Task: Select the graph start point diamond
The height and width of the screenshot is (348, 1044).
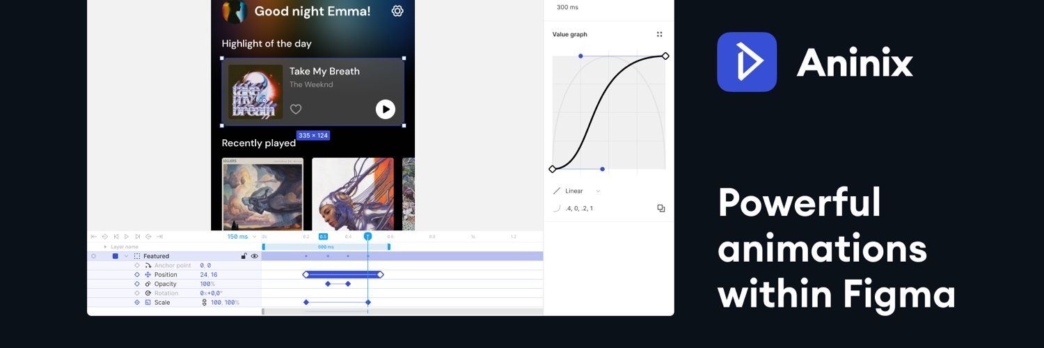Action: click(553, 169)
